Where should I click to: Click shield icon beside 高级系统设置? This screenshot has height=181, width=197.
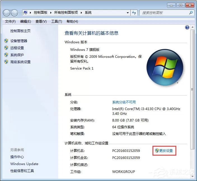pos(6,62)
